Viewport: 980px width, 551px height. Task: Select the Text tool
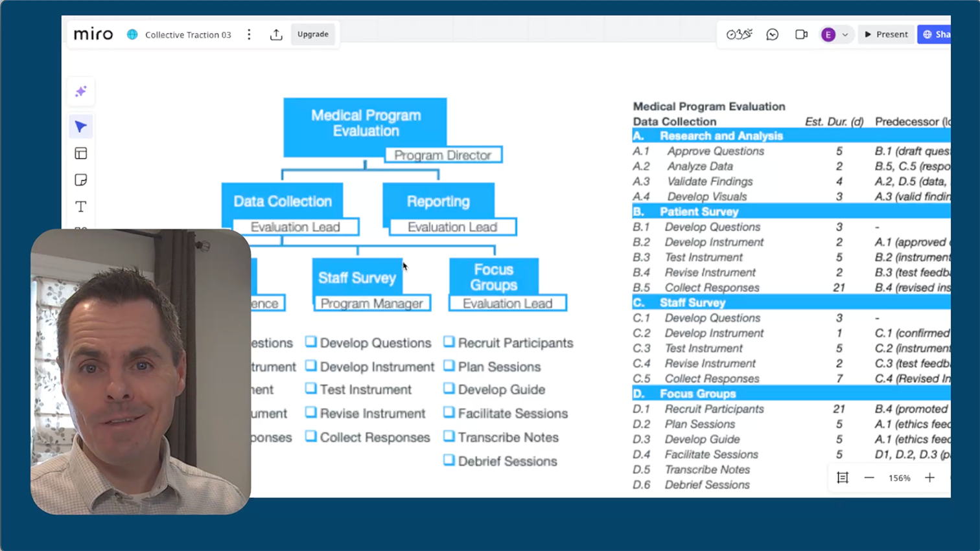click(81, 207)
